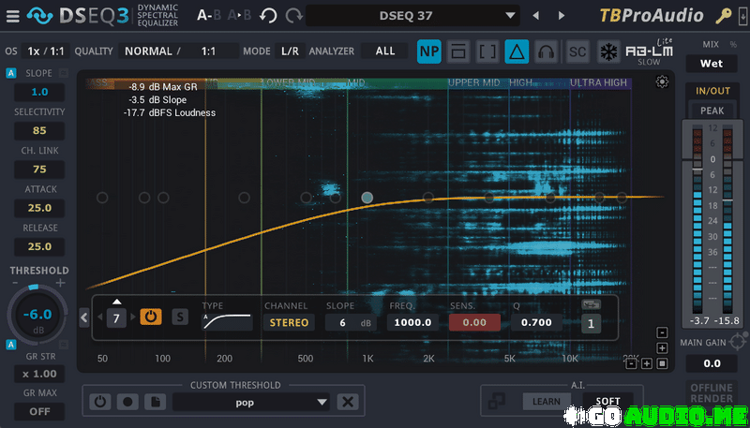Image resolution: width=750 pixels, height=428 pixels.
Task: Open the pop custom threshold dropdown
Action: [251, 402]
